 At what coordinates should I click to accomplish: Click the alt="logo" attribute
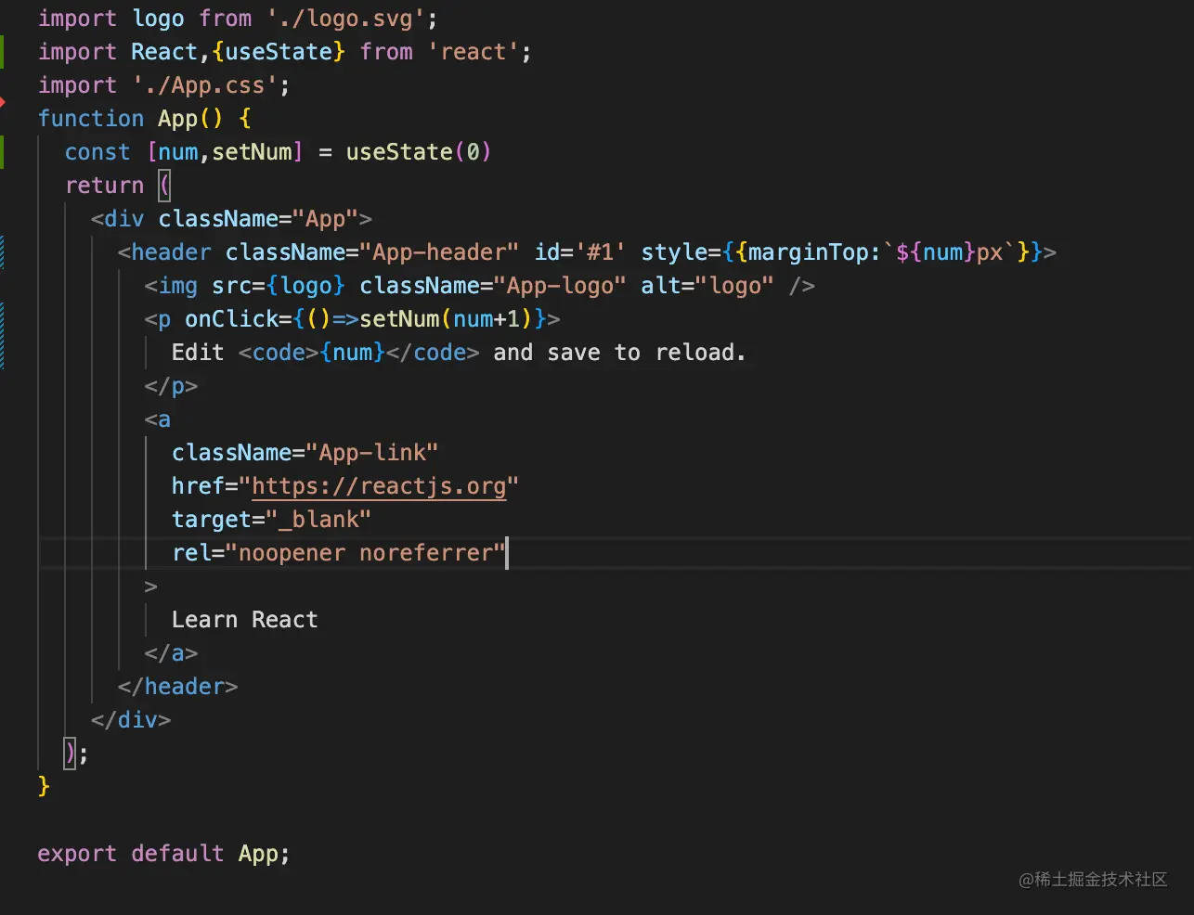[x=707, y=286]
